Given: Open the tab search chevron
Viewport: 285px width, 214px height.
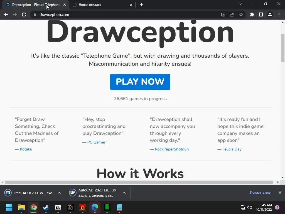Looking at the screenshot, I should pos(240,4).
